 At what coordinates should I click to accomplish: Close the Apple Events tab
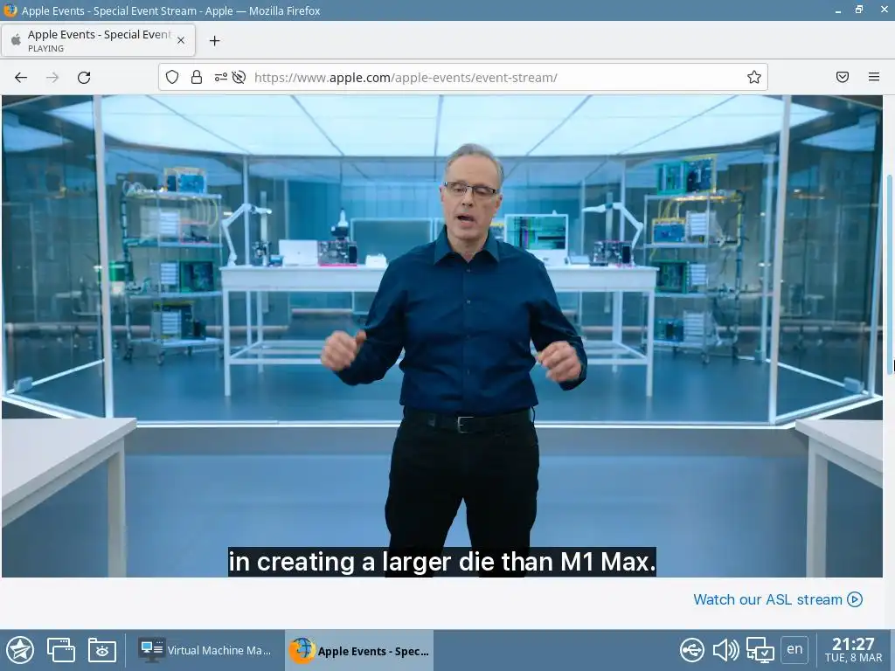coord(181,40)
